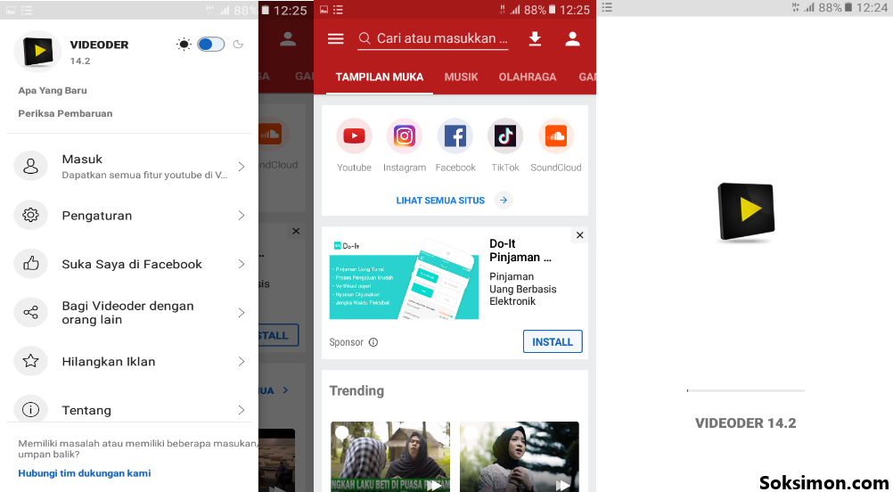Expand the Pengaturan row chevron

pos(242,216)
